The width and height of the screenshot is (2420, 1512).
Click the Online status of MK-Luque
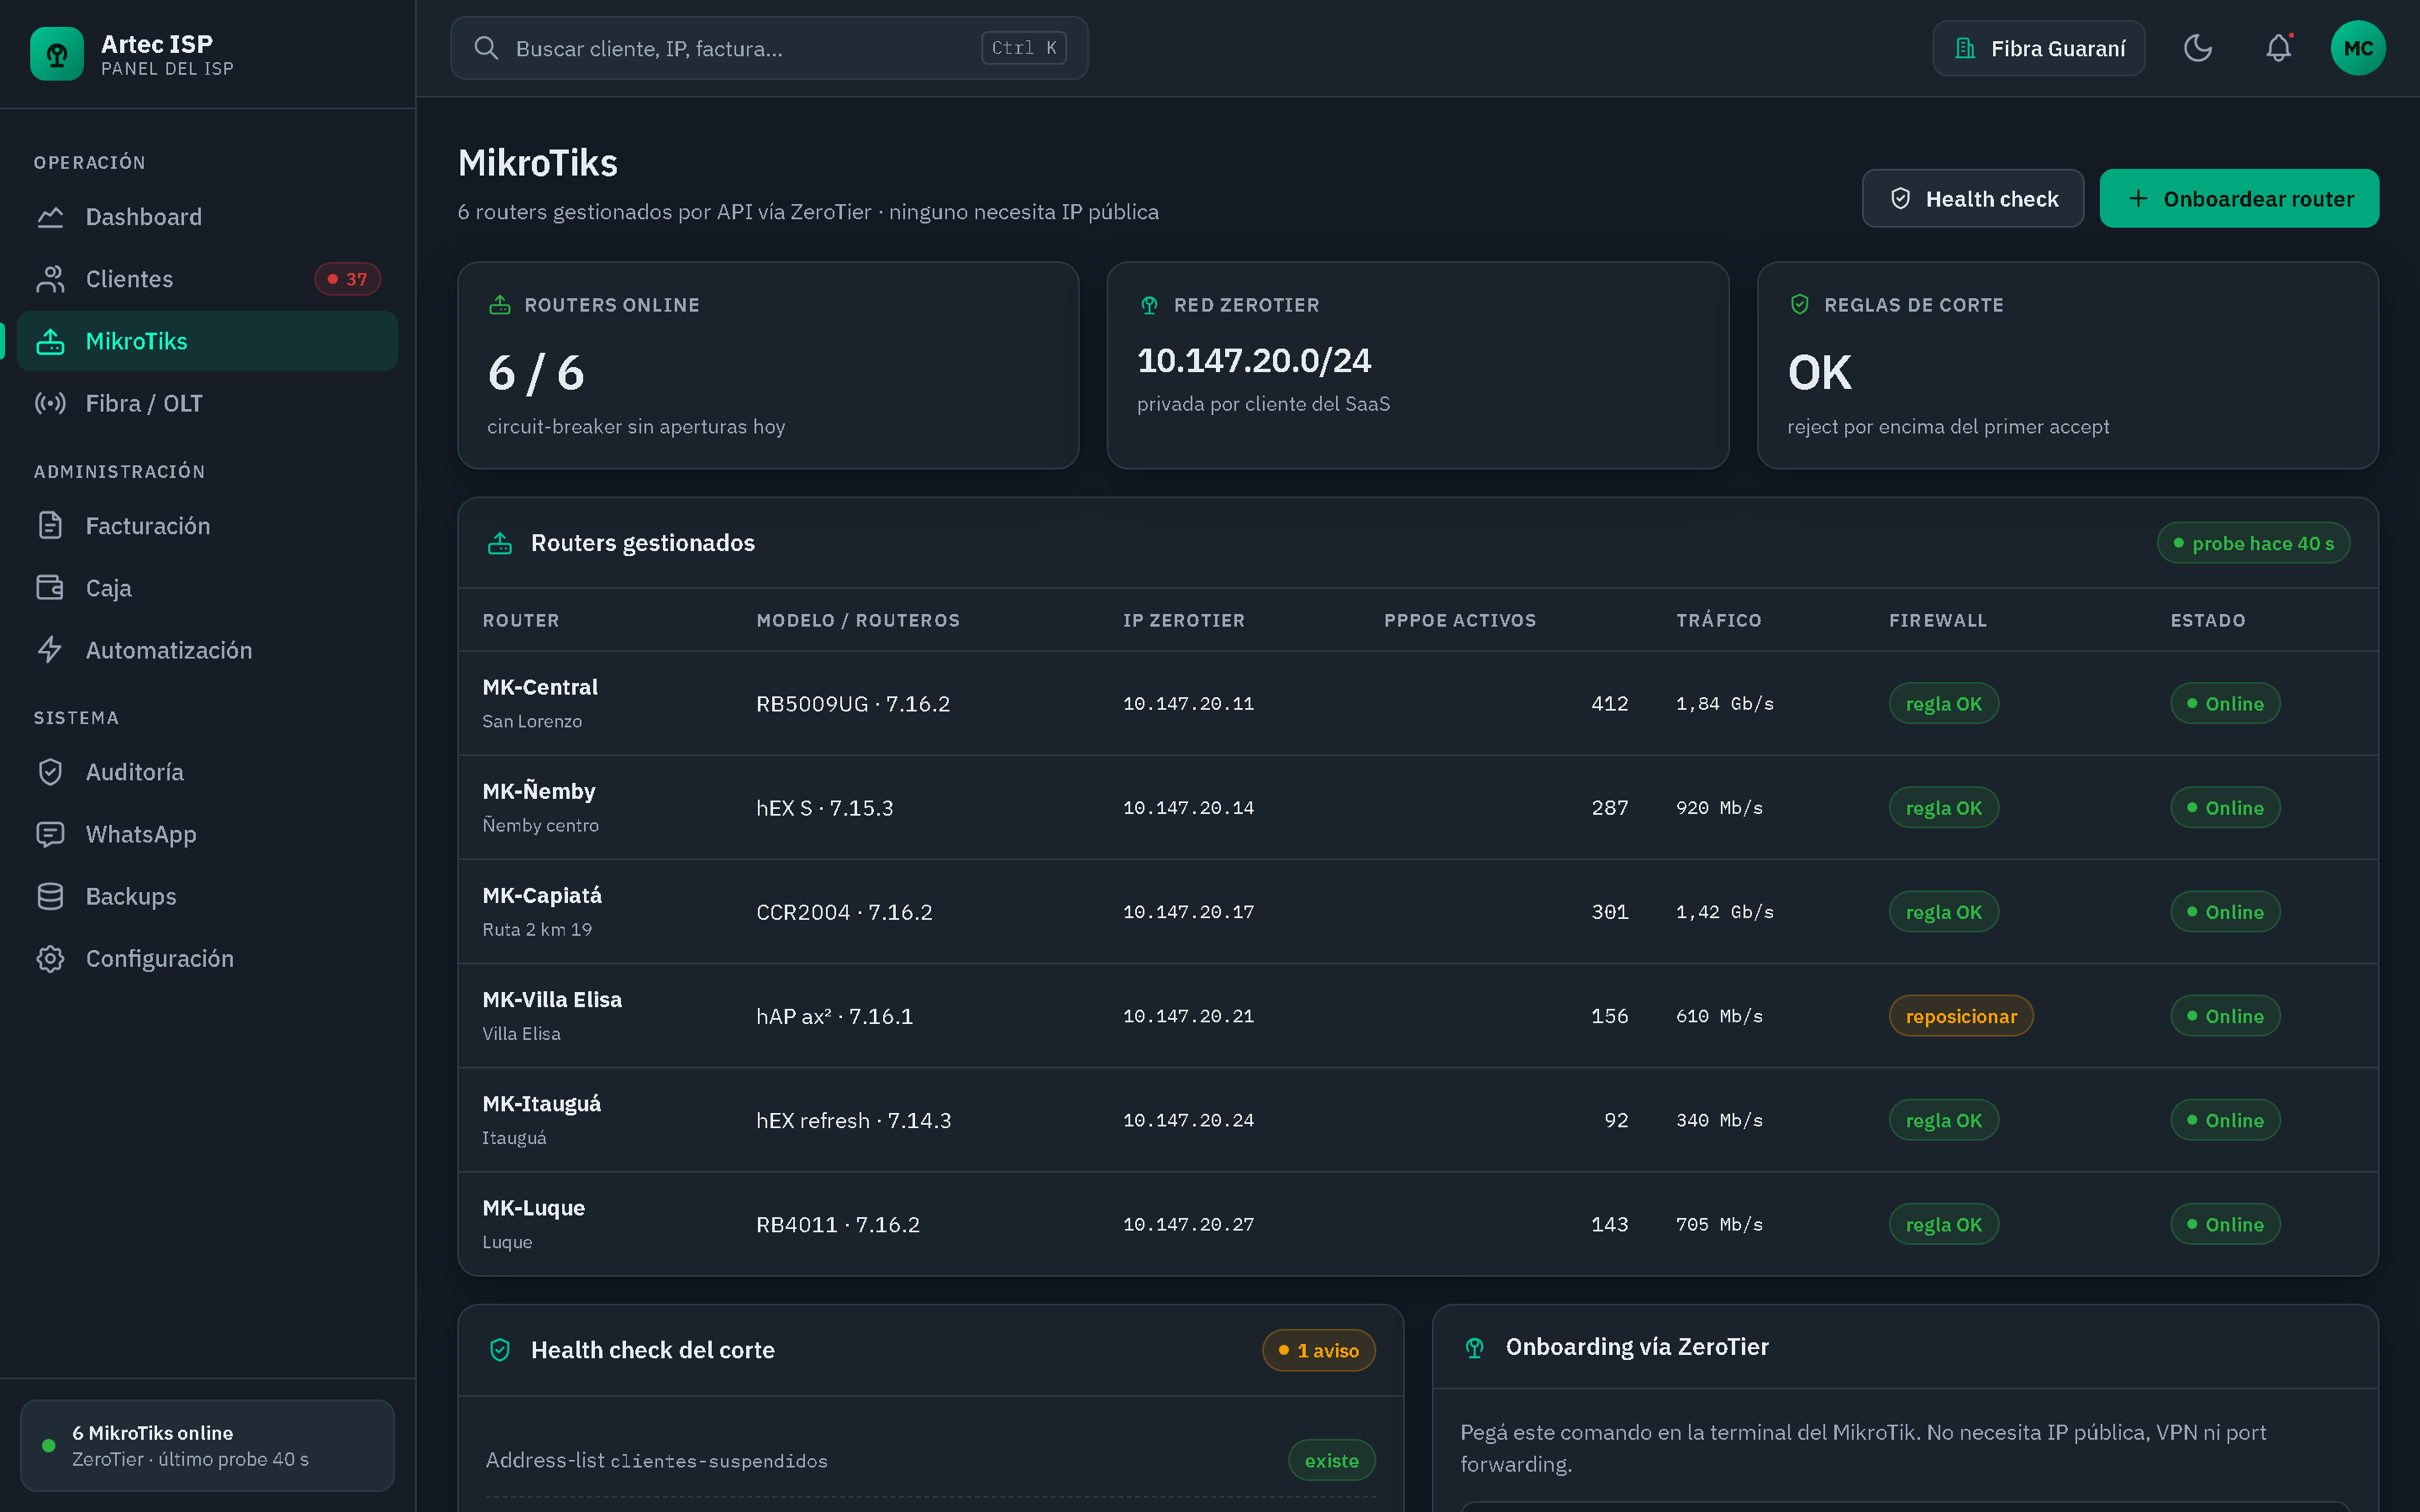pyautogui.click(x=2225, y=1224)
